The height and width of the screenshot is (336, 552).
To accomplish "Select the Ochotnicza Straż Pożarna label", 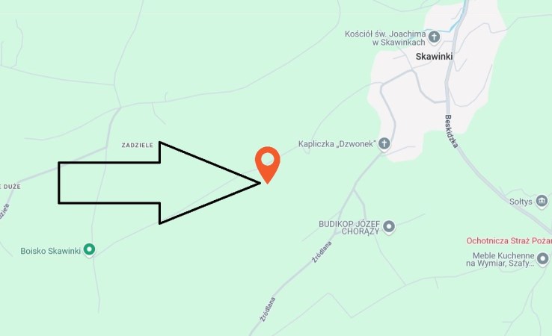I will coord(509,240).
